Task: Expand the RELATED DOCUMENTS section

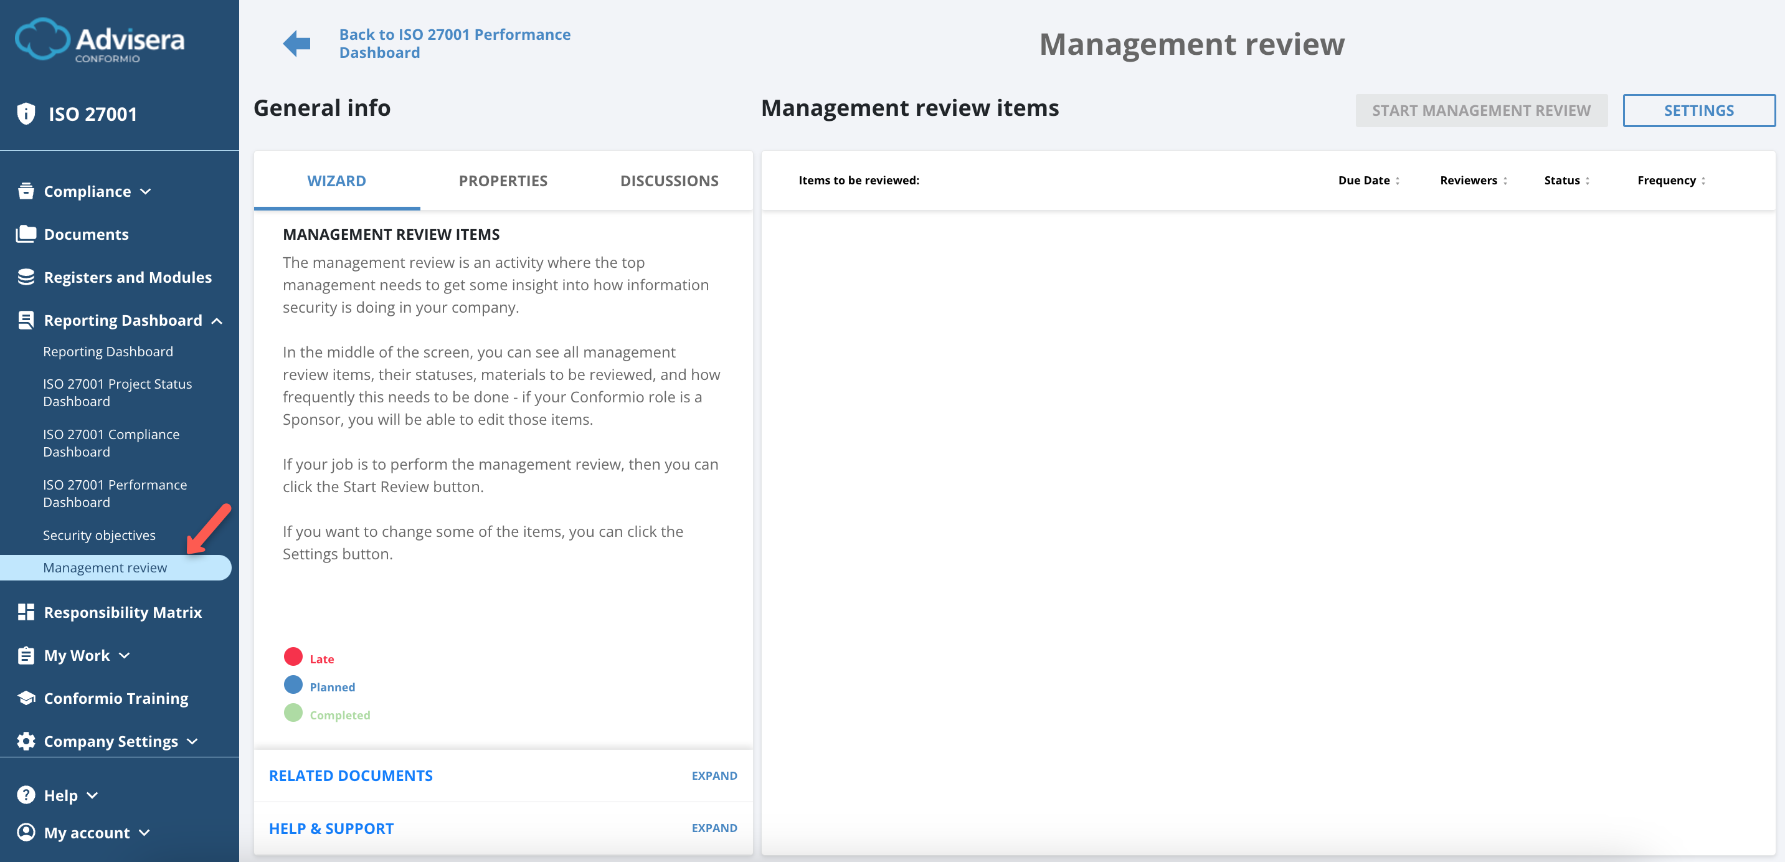Action: click(714, 775)
